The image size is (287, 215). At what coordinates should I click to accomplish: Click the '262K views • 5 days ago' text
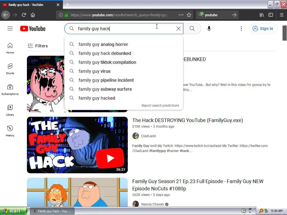click(151, 195)
